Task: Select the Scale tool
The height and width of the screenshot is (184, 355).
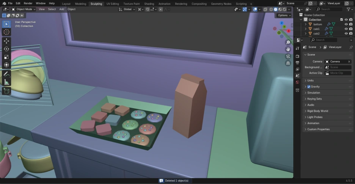Action: [6, 57]
